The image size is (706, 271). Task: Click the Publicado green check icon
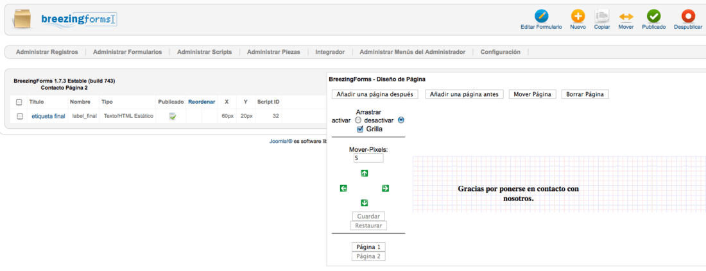click(654, 16)
